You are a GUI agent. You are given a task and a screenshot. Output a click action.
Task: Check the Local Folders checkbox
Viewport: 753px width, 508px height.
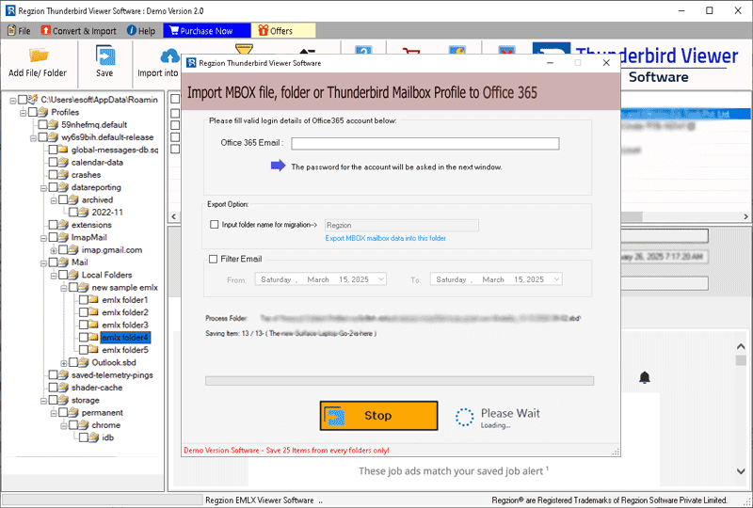pyautogui.click(x=63, y=275)
